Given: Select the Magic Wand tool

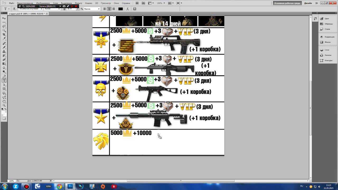Looking at the screenshot, I should coord(4,30).
